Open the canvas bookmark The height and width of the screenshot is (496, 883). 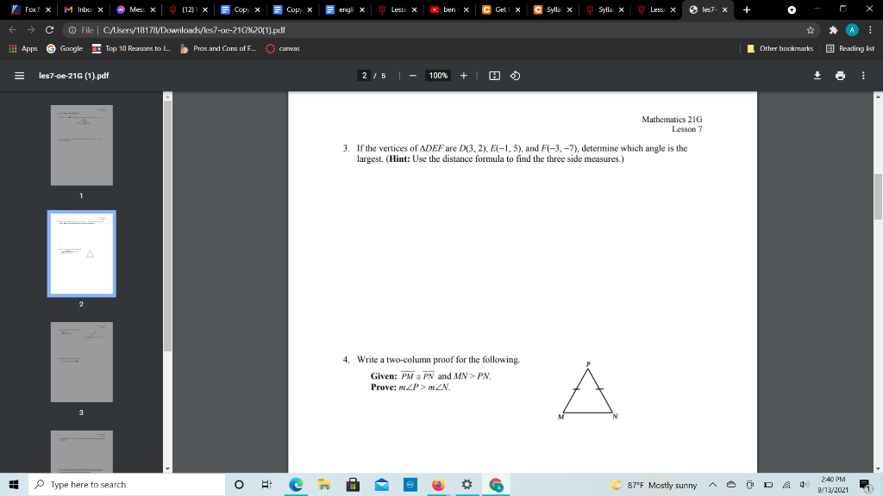[283, 48]
